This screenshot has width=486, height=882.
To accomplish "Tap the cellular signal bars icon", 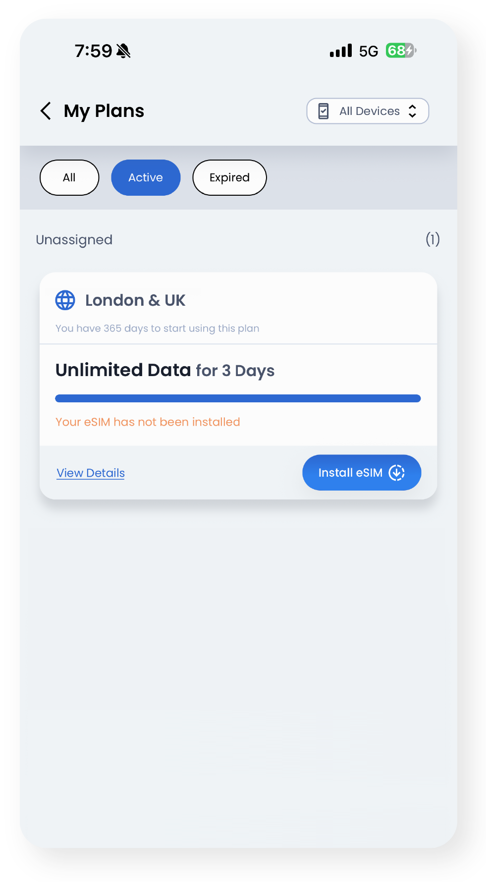I will point(341,51).
